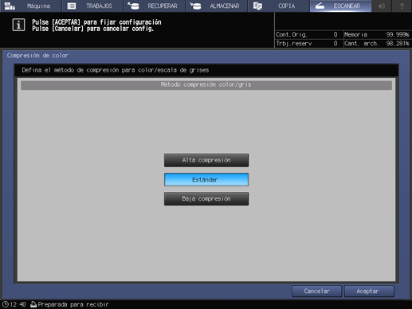The image size is (412, 309).
Task: Go to the ALMACENAR tab
Action: tap(217, 6)
